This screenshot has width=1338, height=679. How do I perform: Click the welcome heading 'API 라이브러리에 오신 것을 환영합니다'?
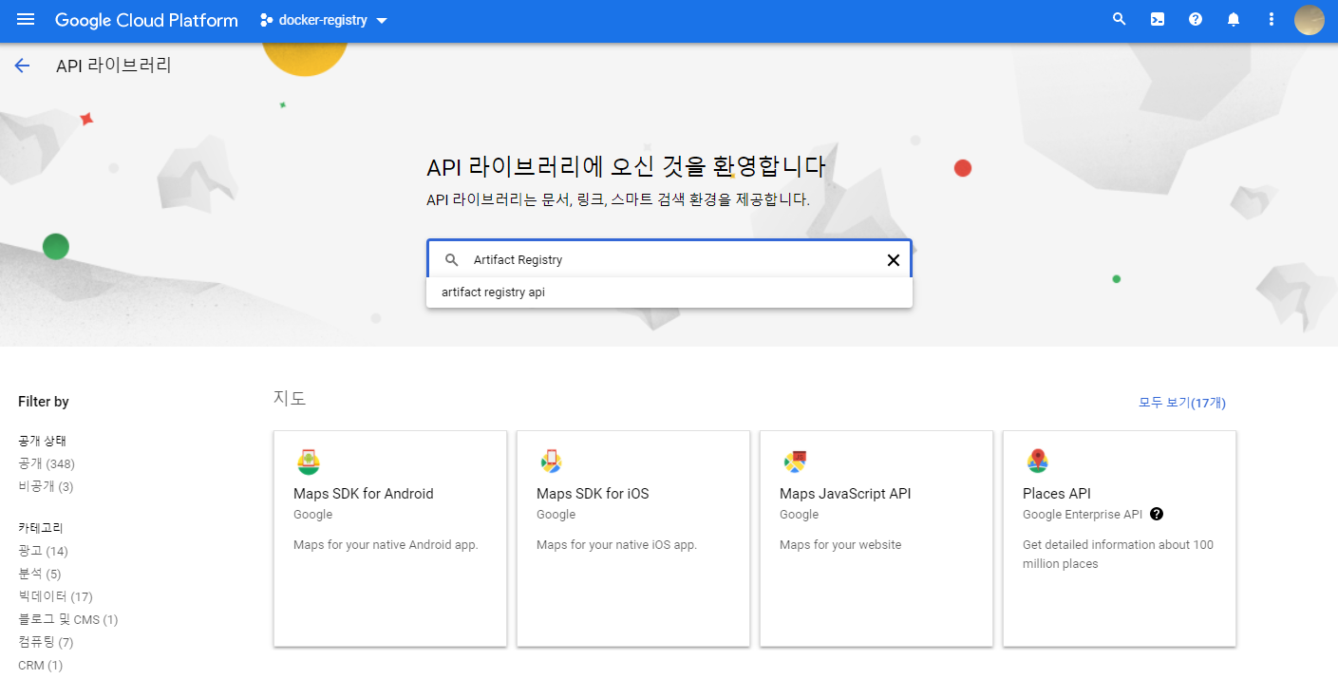(x=626, y=167)
